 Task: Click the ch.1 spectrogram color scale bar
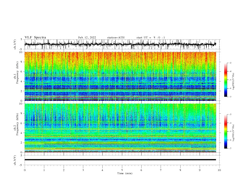[x=225, y=80]
